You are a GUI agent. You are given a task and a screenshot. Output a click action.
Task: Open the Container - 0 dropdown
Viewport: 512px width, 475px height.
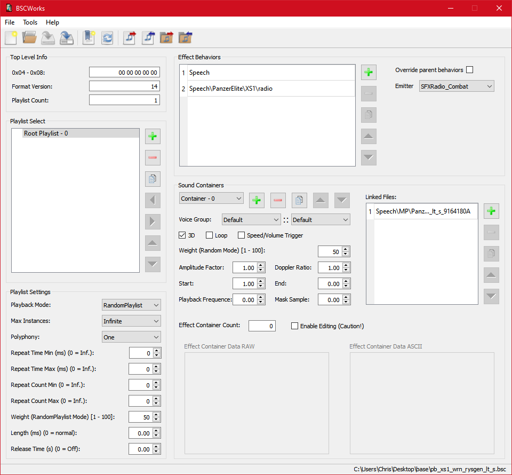(x=211, y=199)
